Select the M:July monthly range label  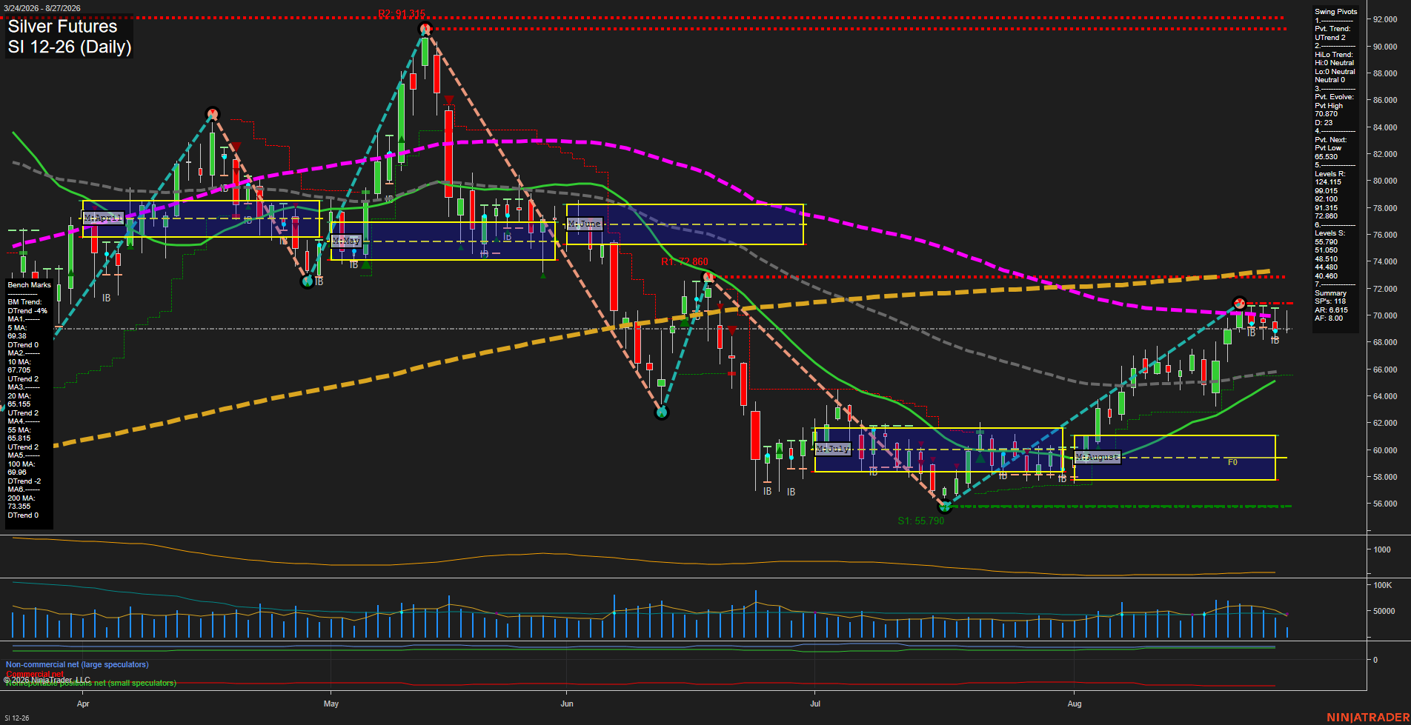[833, 449]
